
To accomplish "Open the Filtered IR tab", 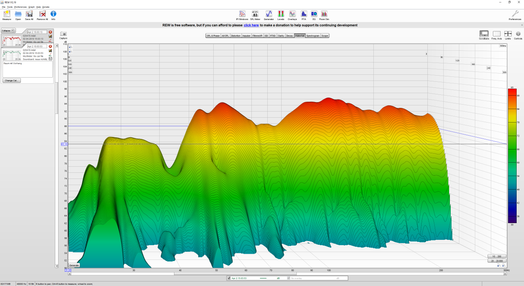I will 257,36.
